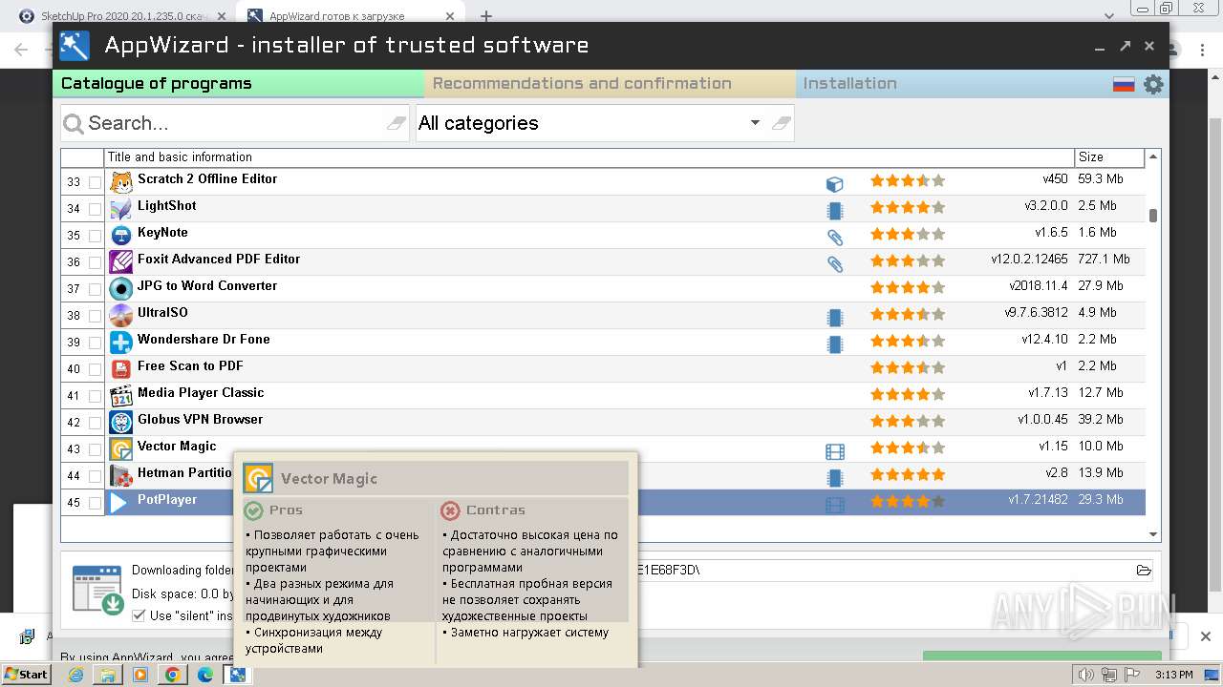Click the Windows Start button

tap(26, 674)
